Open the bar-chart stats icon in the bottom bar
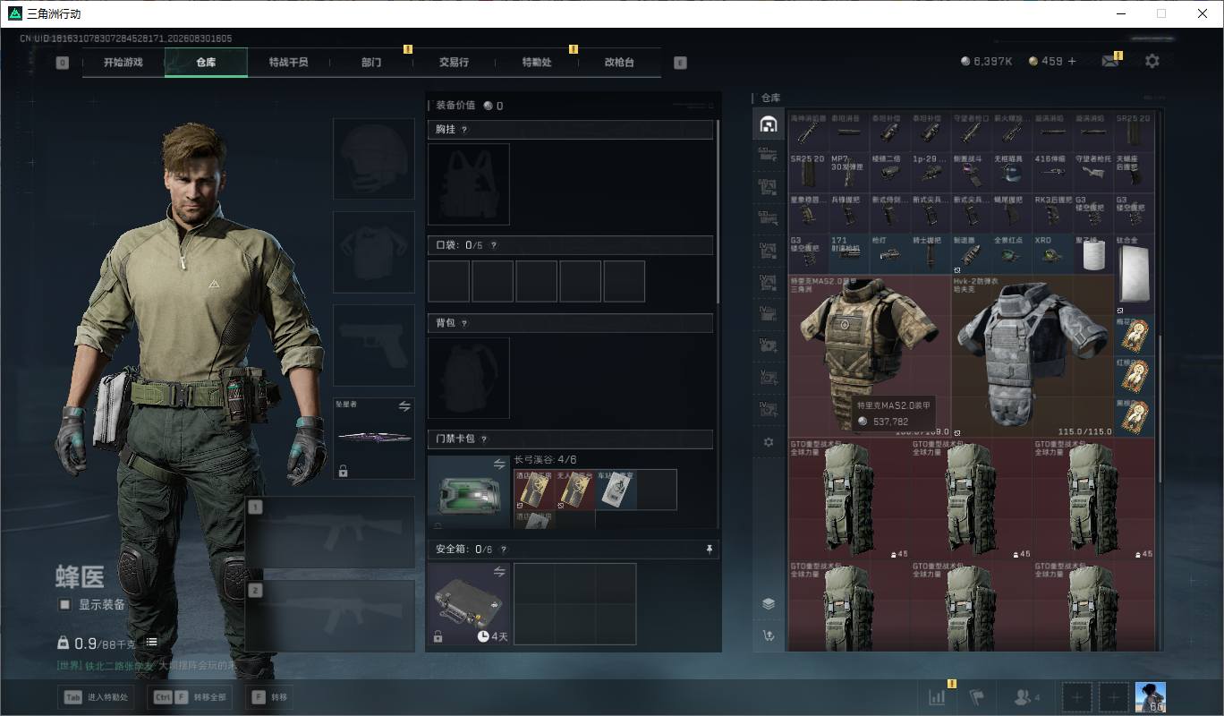The width and height of the screenshot is (1224, 716). (x=937, y=697)
